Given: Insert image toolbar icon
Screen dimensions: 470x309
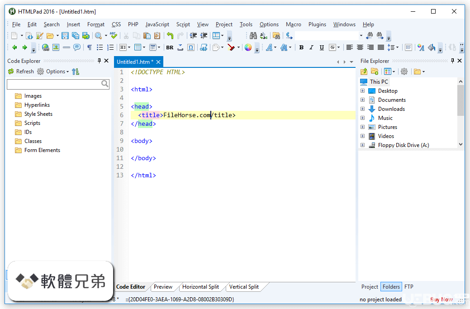Looking at the screenshot, I should click(56, 48).
